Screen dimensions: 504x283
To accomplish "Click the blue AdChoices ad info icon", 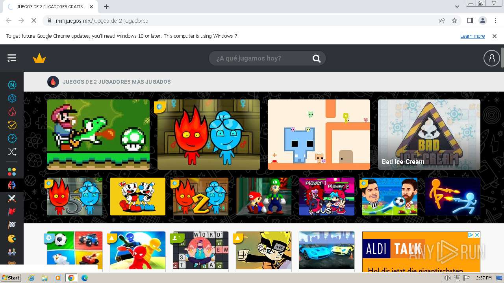I will [471, 235].
